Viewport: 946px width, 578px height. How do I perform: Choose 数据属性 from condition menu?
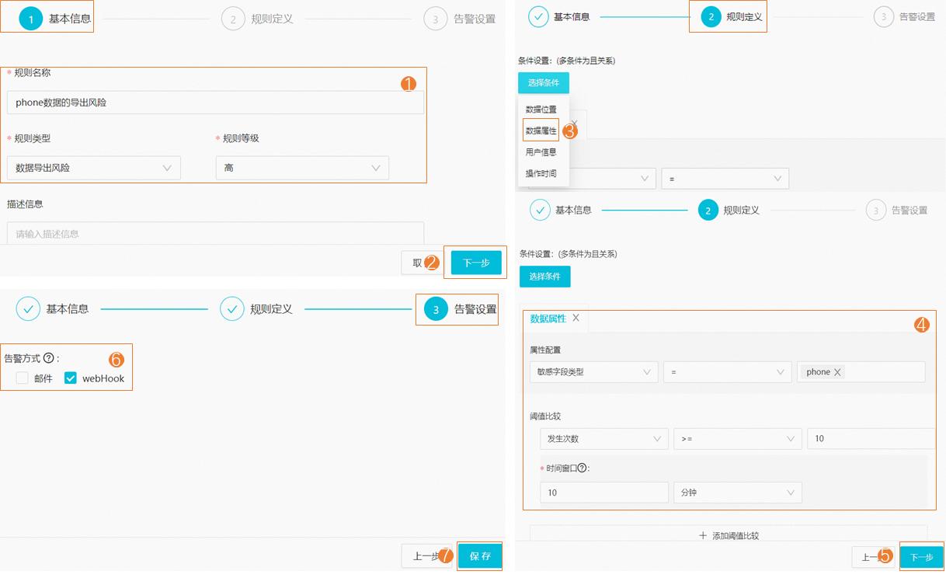541,131
